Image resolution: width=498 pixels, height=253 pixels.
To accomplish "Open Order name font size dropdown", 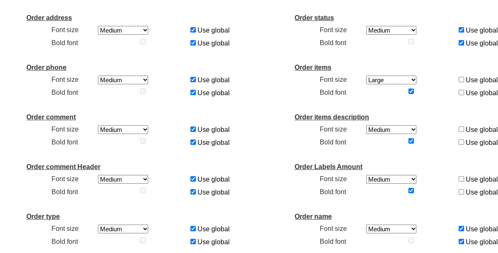I will tap(391, 229).
